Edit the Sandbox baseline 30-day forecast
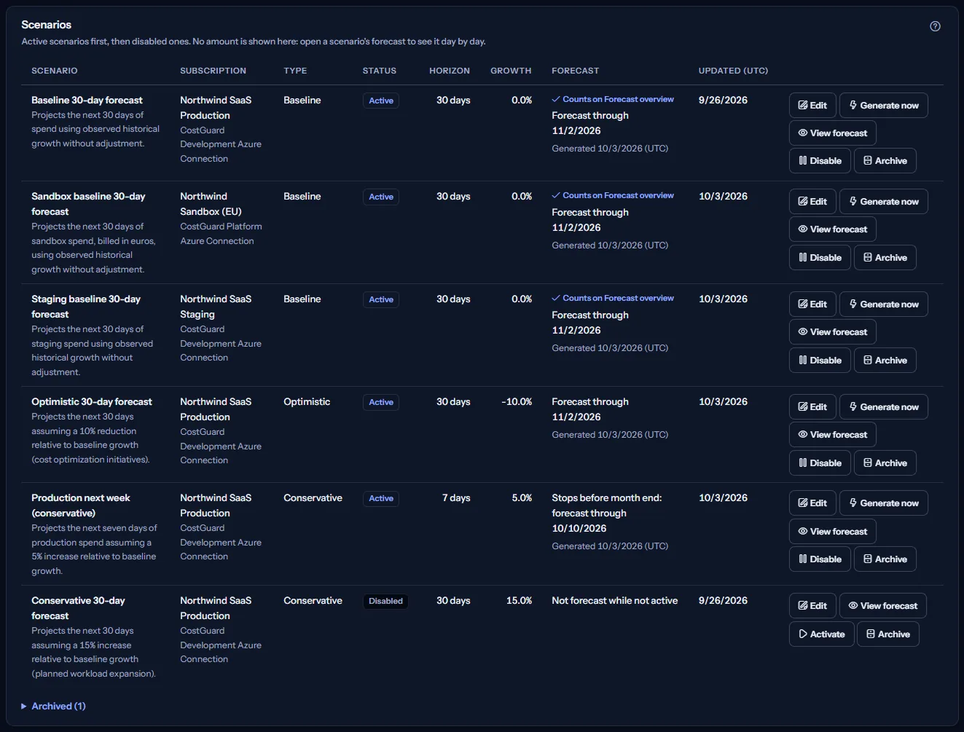This screenshot has width=964, height=732. tap(812, 202)
